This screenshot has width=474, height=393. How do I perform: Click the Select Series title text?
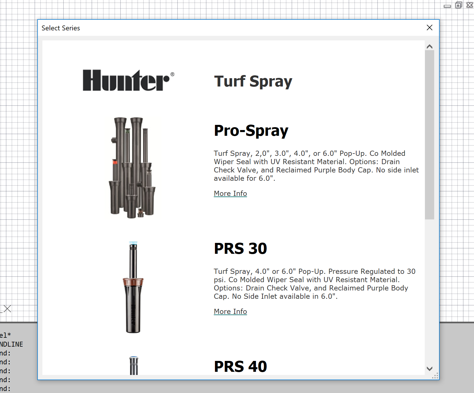pyautogui.click(x=61, y=28)
